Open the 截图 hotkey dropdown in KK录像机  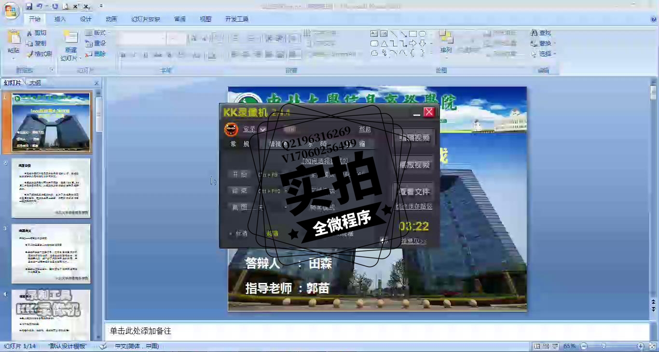coord(286,208)
